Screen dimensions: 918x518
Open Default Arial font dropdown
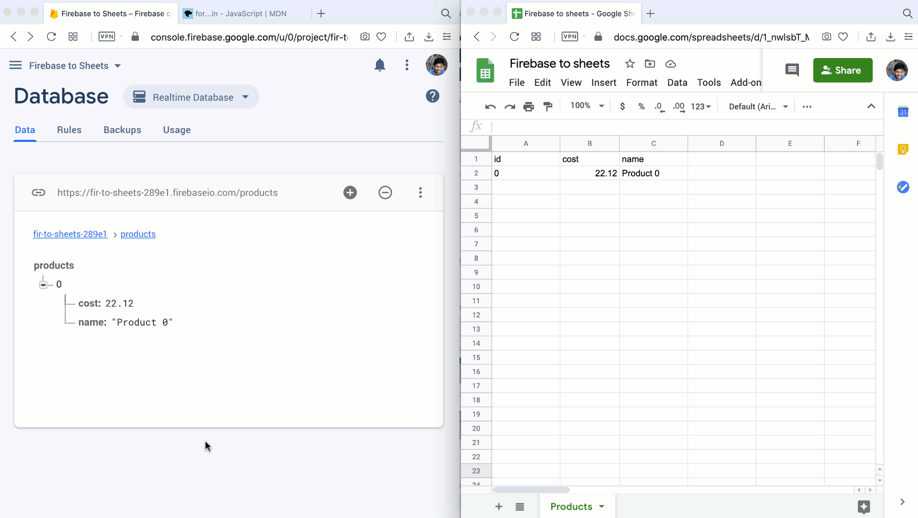(758, 106)
